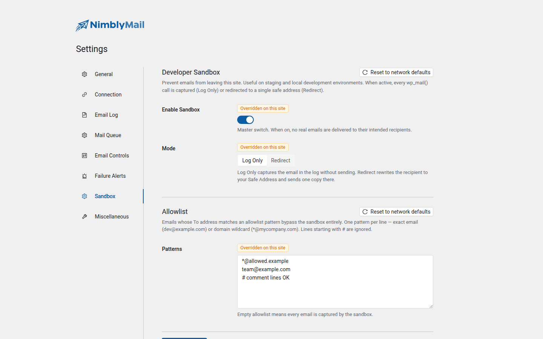The image size is (543, 339).
Task: Click the 'Allowlist' section heading
Action: tap(175, 212)
